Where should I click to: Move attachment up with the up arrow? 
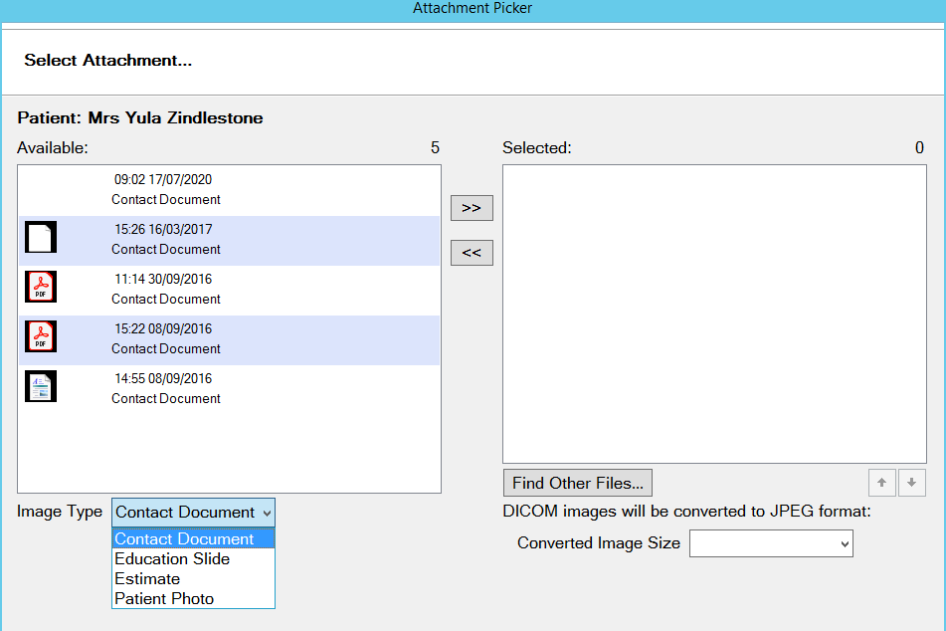(x=882, y=483)
